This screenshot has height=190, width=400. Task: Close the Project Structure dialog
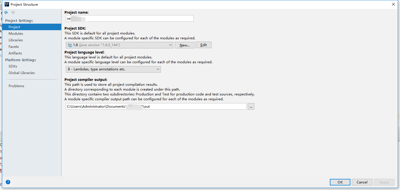tap(393, 4)
